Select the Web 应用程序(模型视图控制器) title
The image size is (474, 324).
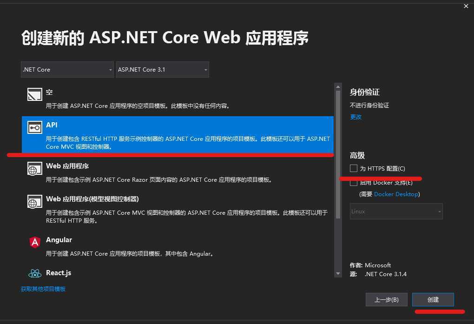tap(92, 199)
